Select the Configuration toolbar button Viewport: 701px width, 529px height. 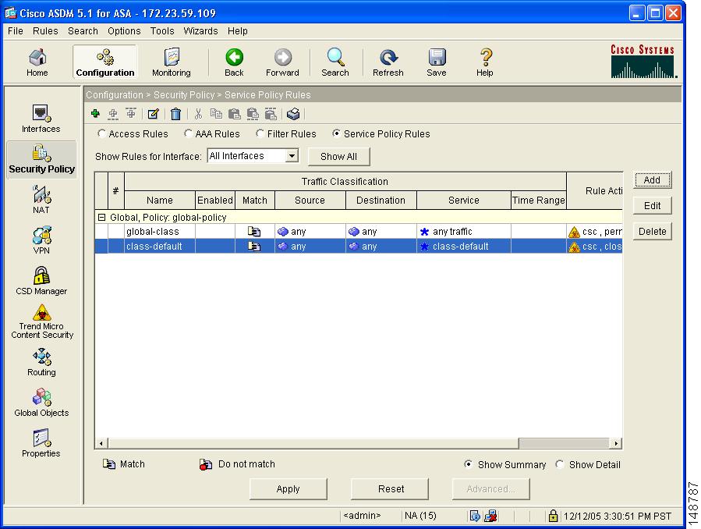(105, 62)
